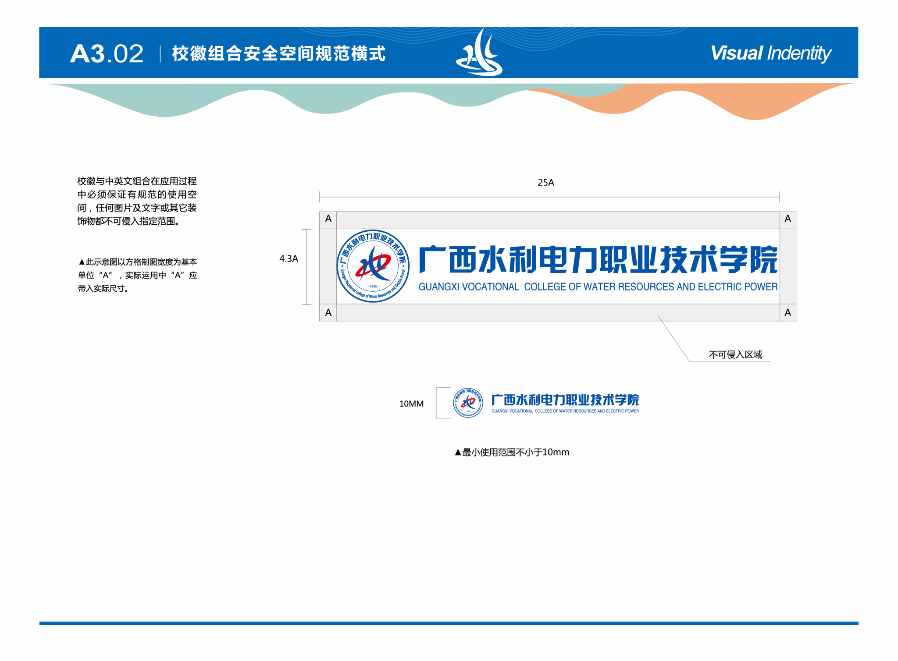Click the '4.3A' height dimension label
Viewport: 898px width, 661px height.
pyautogui.click(x=289, y=259)
